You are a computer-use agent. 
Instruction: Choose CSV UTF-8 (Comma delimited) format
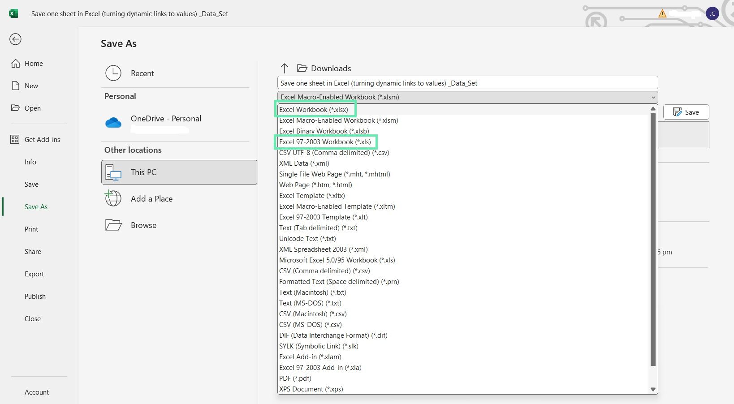pyautogui.click(x=463, y=152)
